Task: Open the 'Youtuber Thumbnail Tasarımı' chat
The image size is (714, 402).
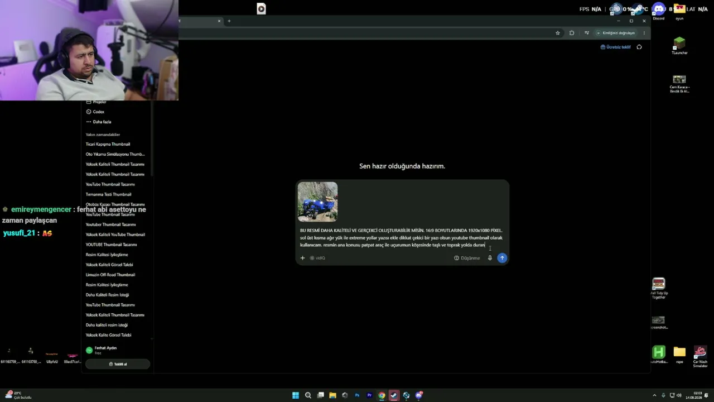Action: [110, 224]
